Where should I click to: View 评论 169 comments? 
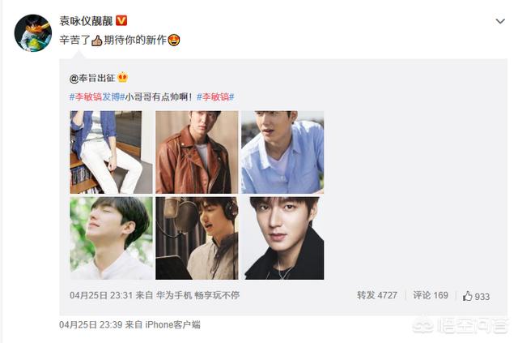click(x=431, y=295)
